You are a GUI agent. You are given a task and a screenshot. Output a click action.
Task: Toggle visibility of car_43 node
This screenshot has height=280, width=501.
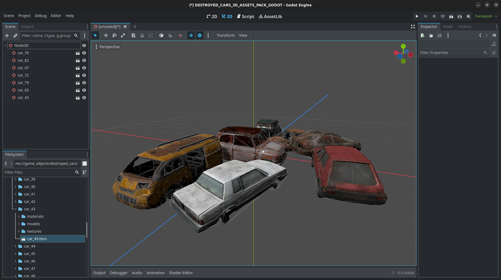(x=84, y=98)
